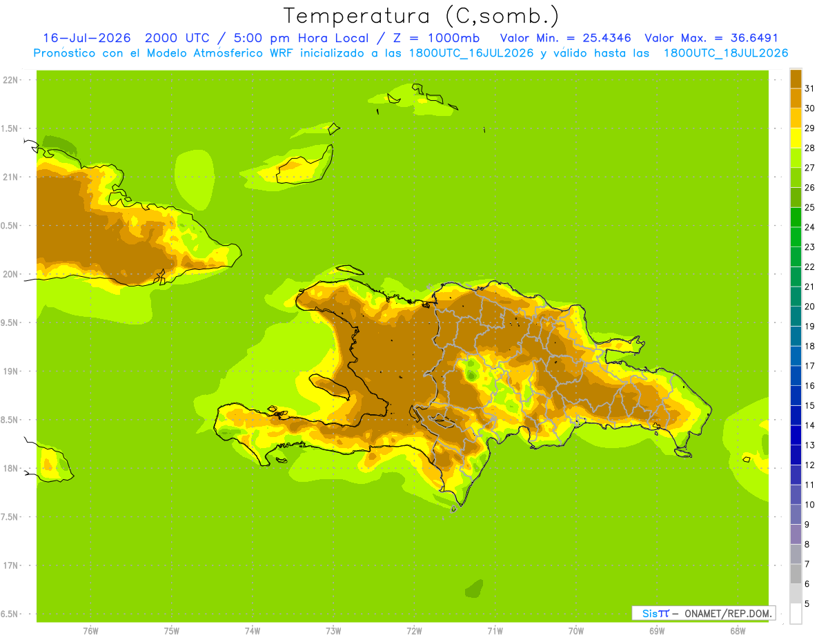Click the colorbar value label "22"
This screenshot has width=828, height=640.
coord(809,266)
